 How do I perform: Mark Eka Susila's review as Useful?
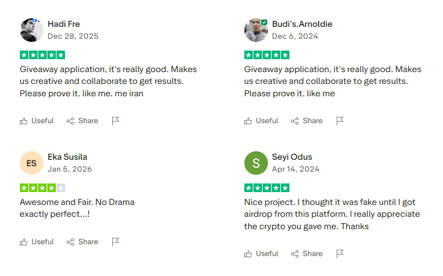[37, 242]
